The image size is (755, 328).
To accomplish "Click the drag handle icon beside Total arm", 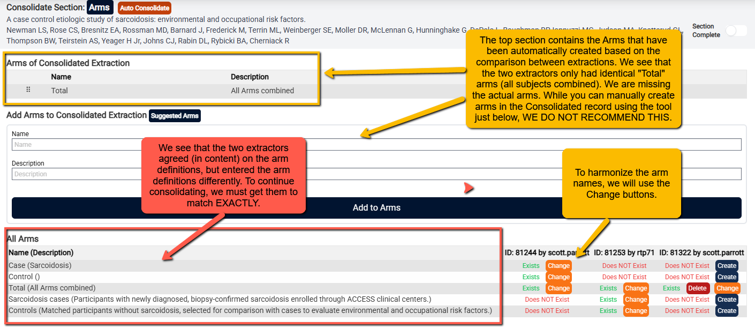I will (x=28, y=90).
